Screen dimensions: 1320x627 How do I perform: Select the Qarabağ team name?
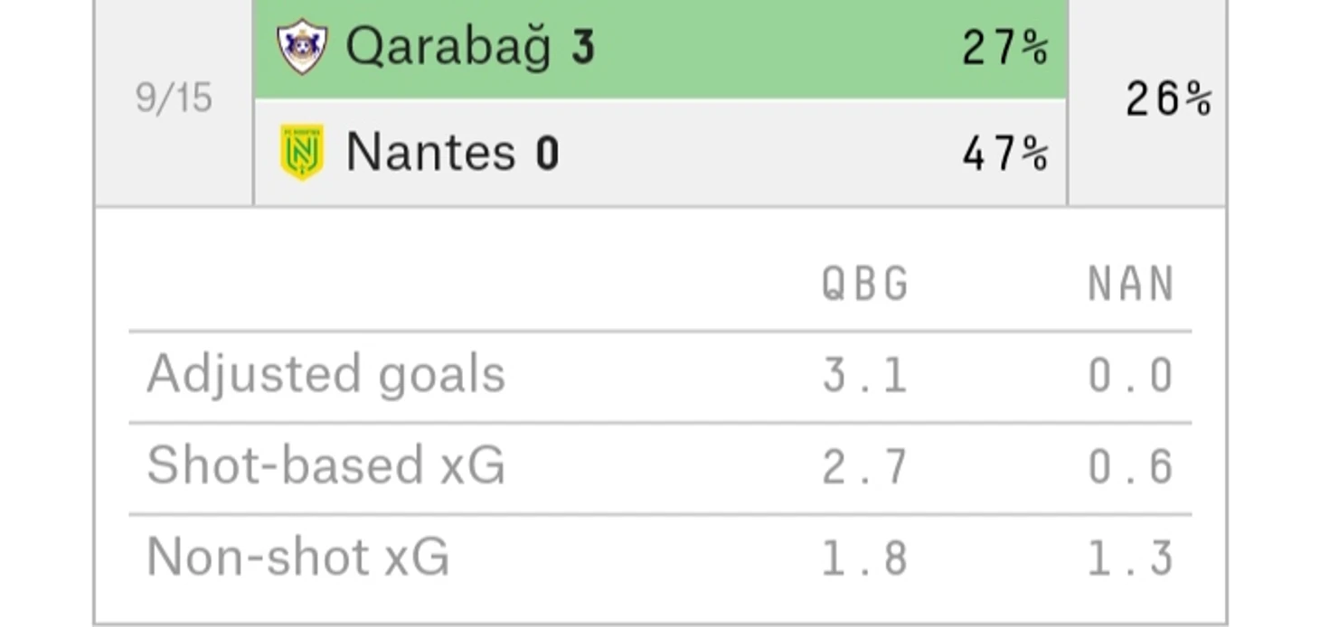[448, 47]
